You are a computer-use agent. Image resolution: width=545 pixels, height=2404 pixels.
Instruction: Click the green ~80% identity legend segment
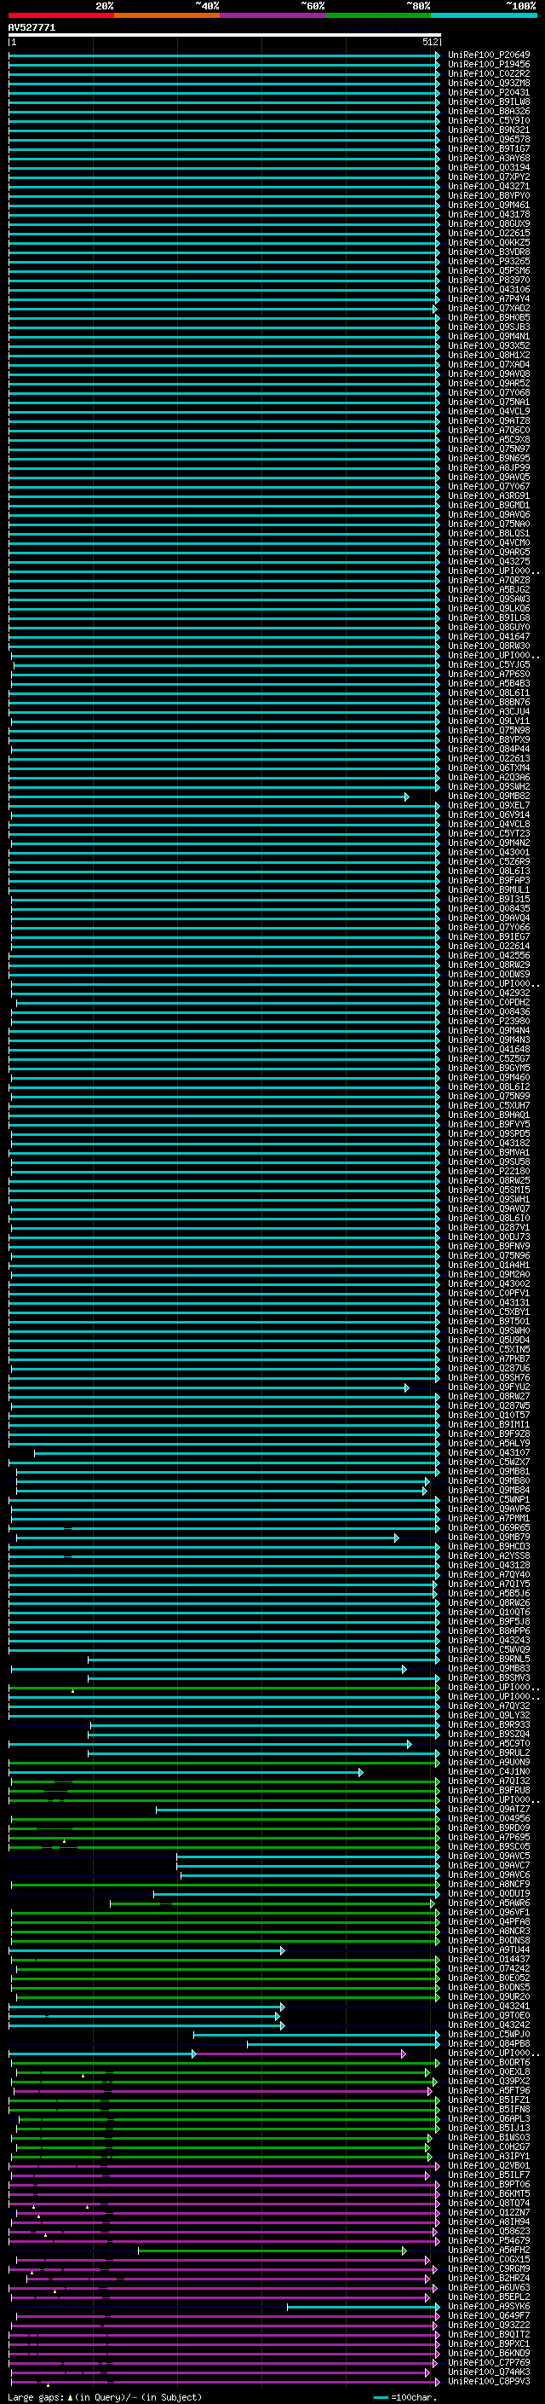pos(378,15)
